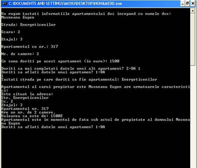197x168 pixels.
Task: Click the euro amount 1500 prompt line
Action: (x=60, y=61)
